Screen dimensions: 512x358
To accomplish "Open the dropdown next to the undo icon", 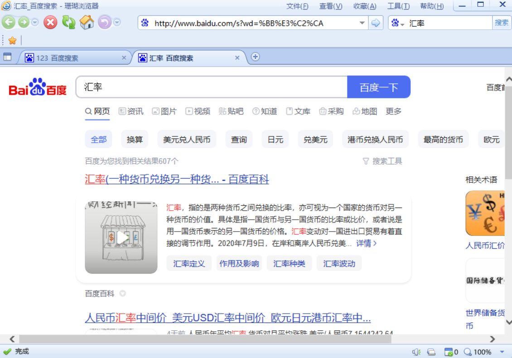I will pyautogui.click(x=117, y=23).
